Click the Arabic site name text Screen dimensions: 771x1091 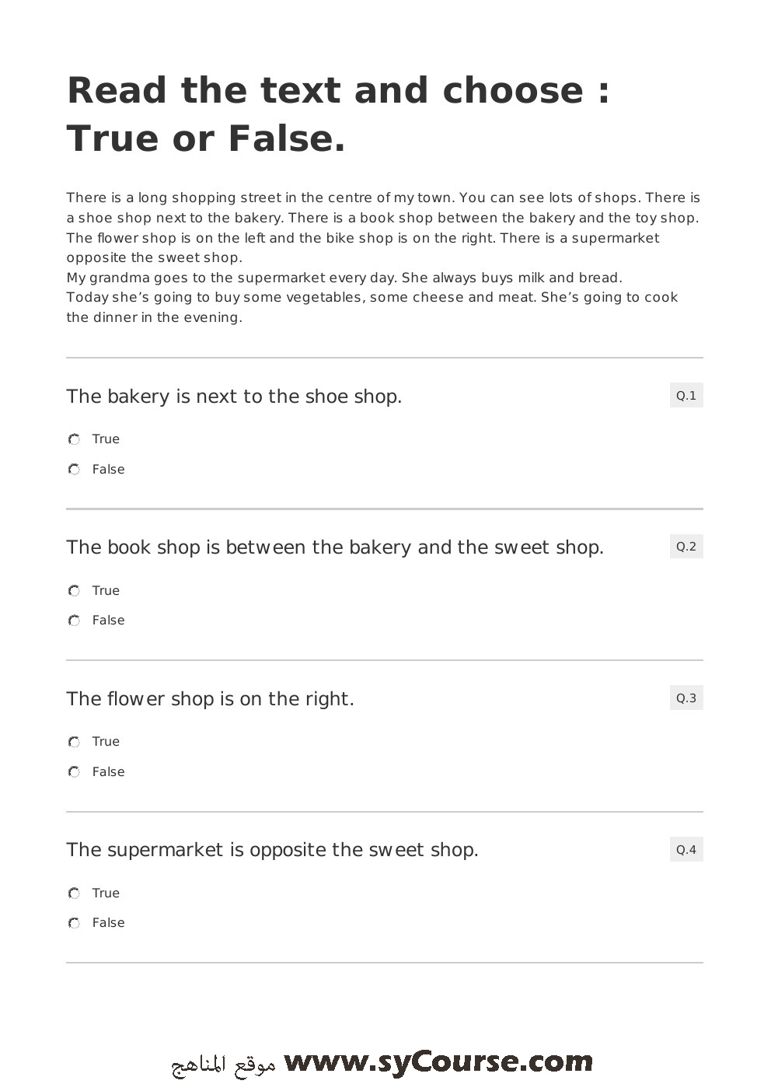point(223,1064)
